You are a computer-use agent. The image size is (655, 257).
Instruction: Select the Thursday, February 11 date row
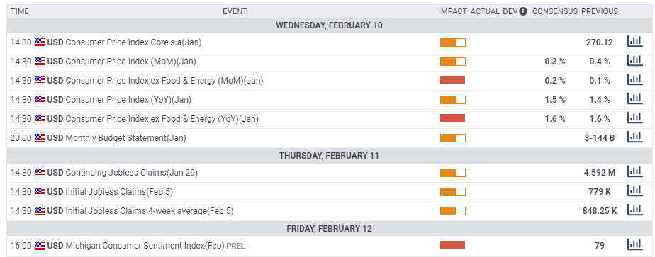tap(329, 156)
